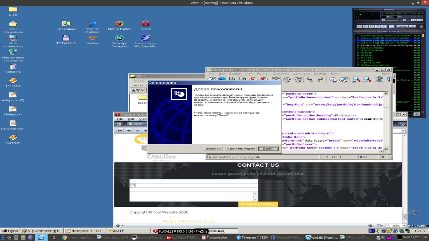Select playlist entry 12. 1000 HITS 70s
Image resolution: width=429 pixels, height=241 pixels.
click(x=388, y=63)
